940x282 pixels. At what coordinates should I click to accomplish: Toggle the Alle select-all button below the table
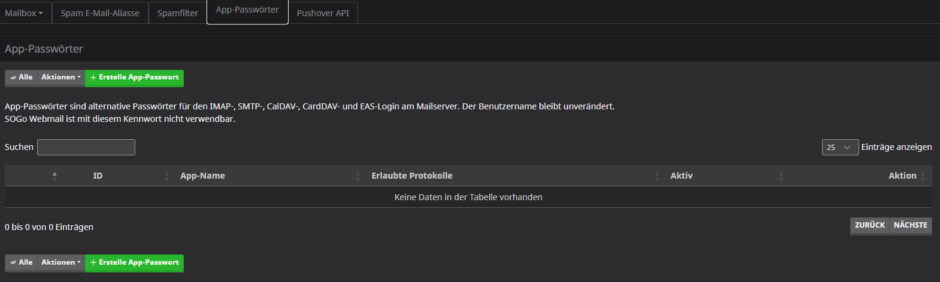[22, 263]
